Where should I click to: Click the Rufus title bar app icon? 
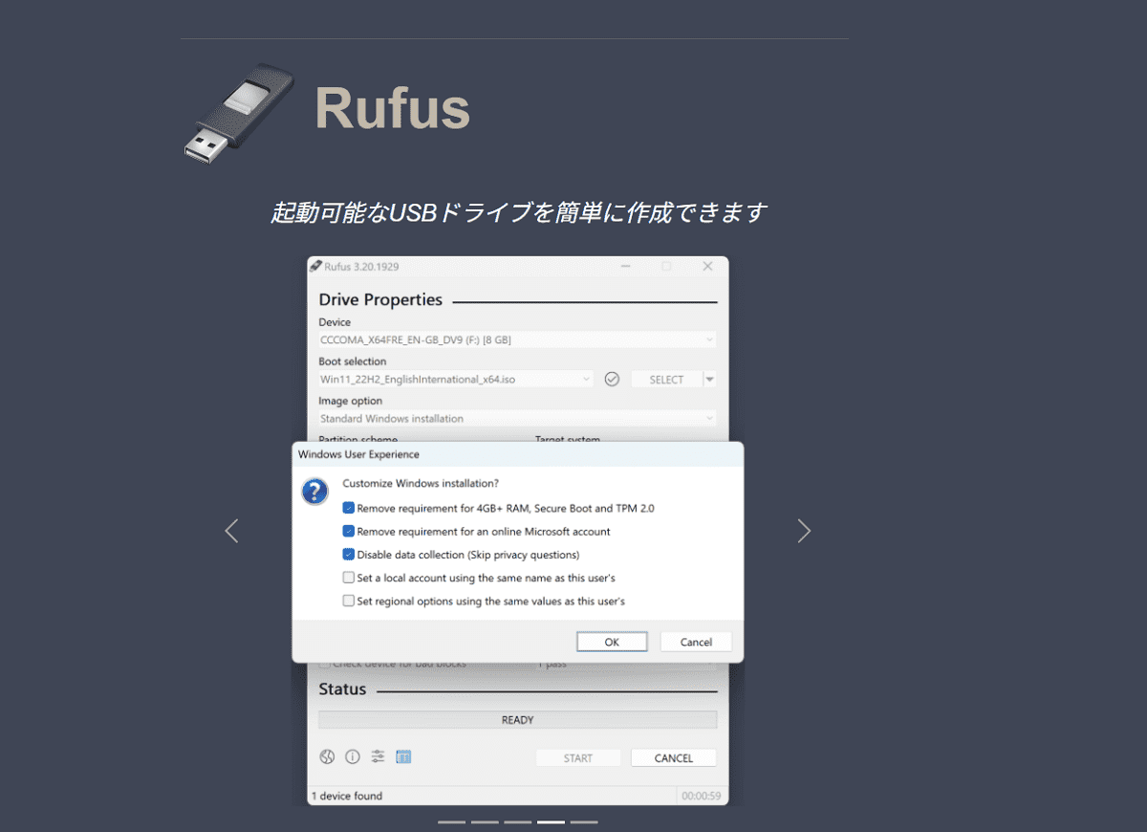pyautogui.click(x=315, y=266)
